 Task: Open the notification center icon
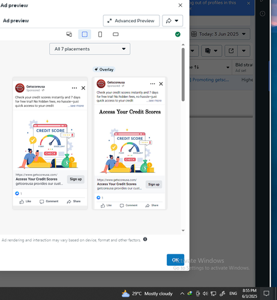(266, 293)
